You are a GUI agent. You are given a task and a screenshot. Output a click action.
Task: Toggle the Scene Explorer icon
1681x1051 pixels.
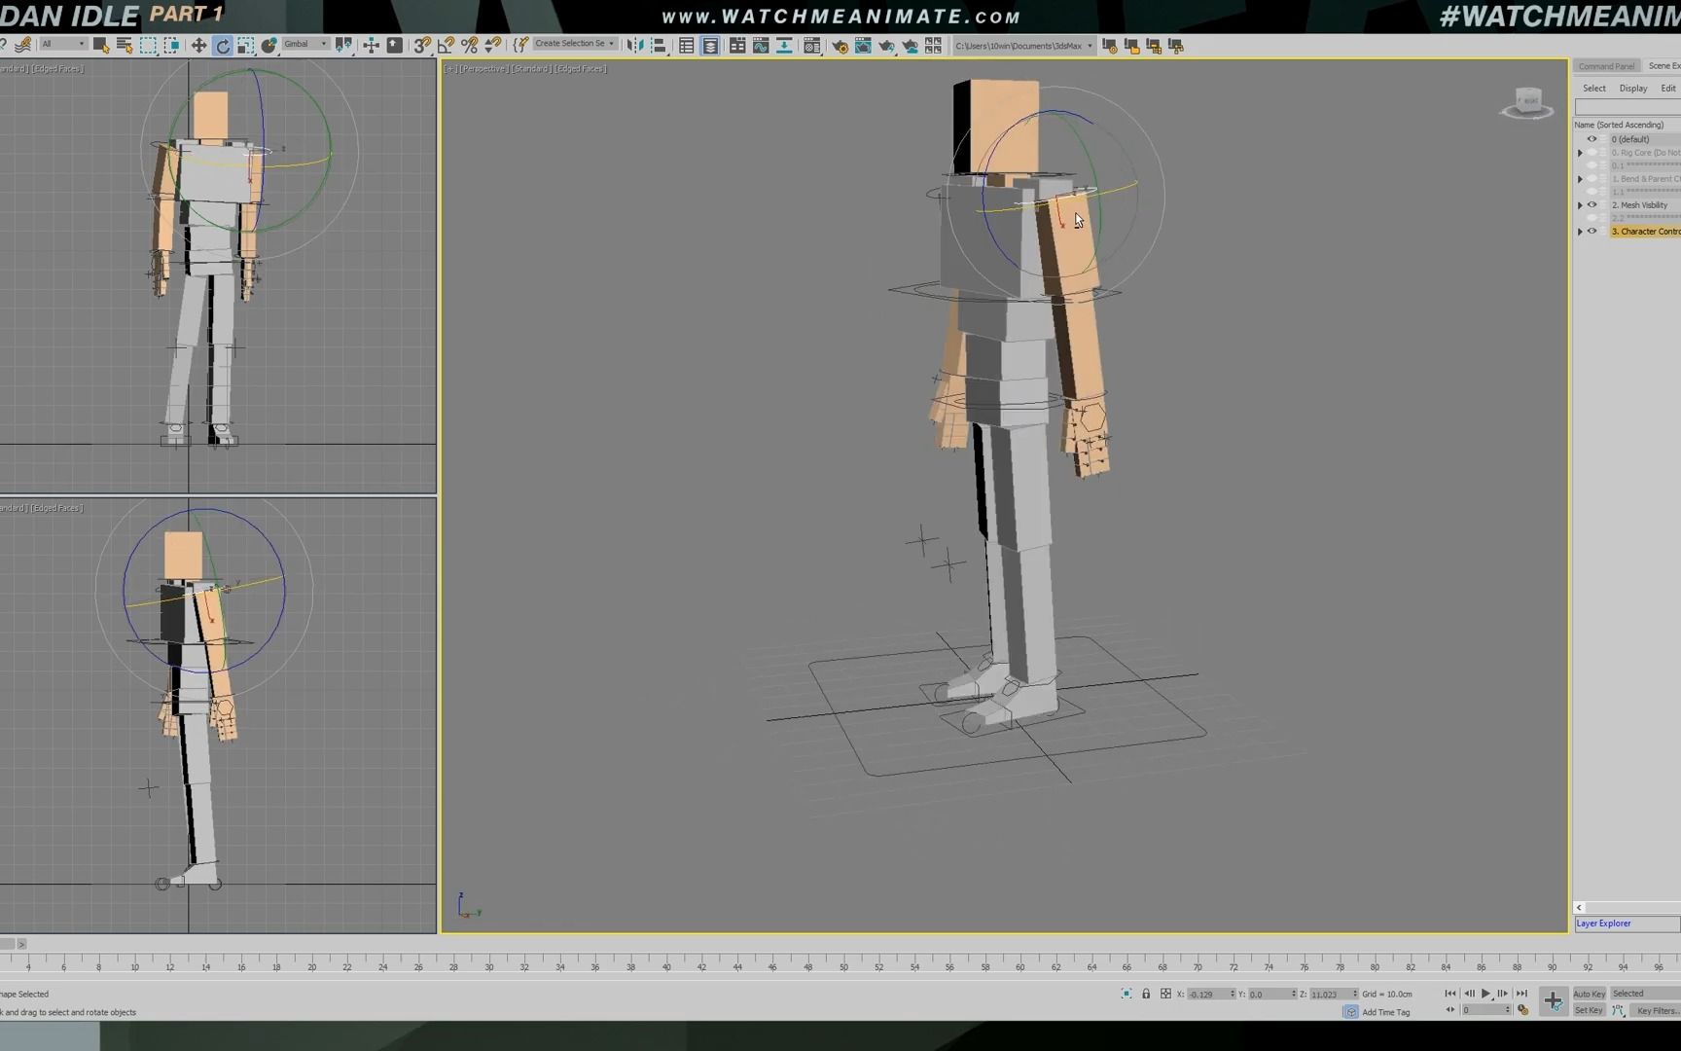pos(687,45)
